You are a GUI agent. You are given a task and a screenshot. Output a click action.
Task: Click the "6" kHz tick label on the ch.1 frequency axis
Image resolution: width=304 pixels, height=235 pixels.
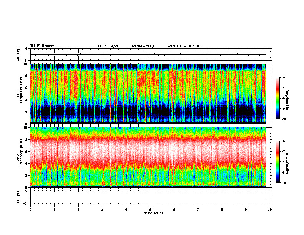pos(27,88)
